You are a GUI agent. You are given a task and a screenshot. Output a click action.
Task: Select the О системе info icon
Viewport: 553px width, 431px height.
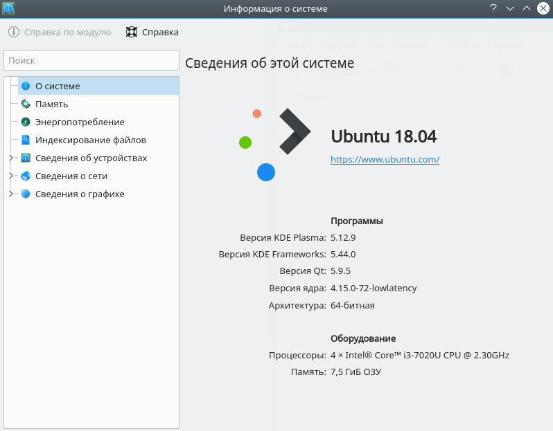[26, 86]
